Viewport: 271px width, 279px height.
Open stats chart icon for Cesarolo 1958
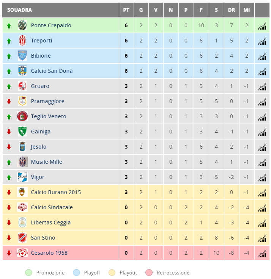[262, 253]
